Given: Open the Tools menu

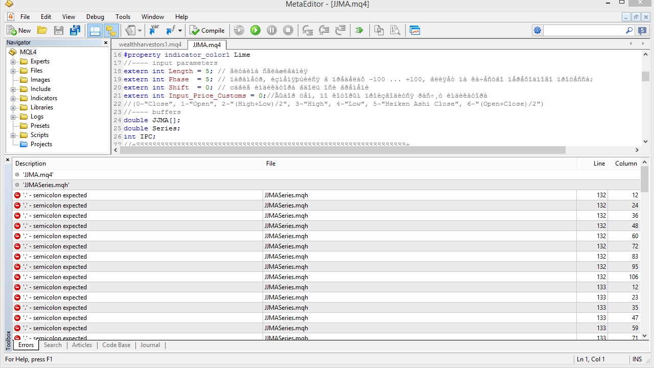Looking at the screenshot, I should click(123, 17).
